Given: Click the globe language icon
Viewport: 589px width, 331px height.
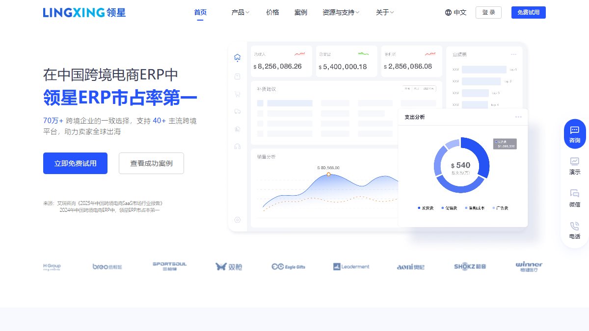Looking at the screenshot, I should pyautogui.click(x=448, y=13).
